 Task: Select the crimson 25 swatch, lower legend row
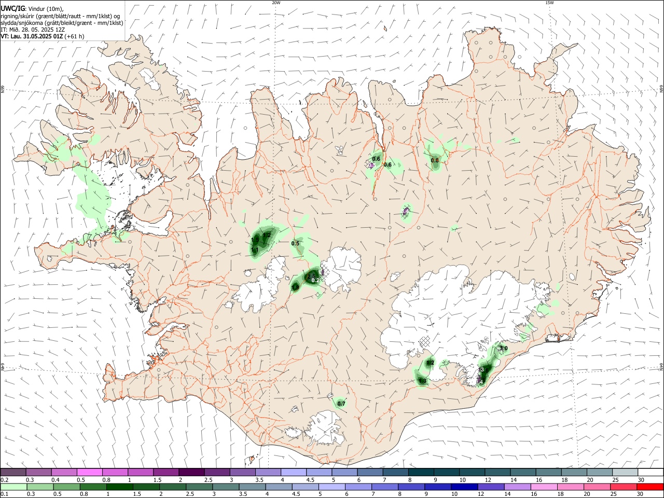[x=624, y=487]
